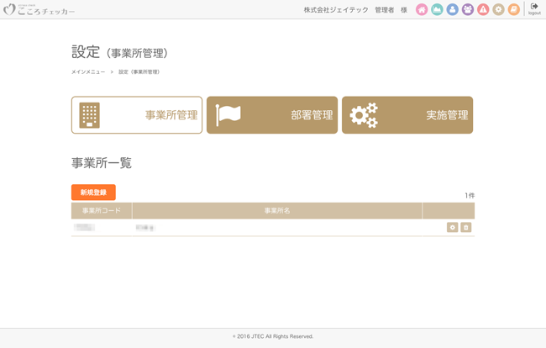Select the 事業所管理 tab
Screen dimensions: 546x348
pos(137,115)
